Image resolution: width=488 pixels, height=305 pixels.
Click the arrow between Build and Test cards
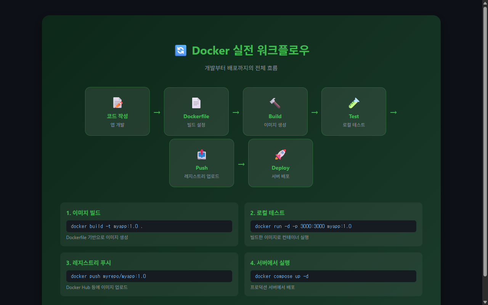(x=315, y=112)
